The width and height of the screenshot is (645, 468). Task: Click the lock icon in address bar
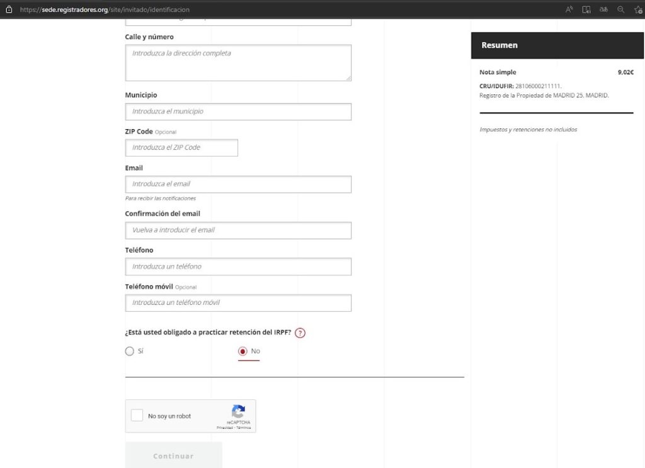pos(9,9)
